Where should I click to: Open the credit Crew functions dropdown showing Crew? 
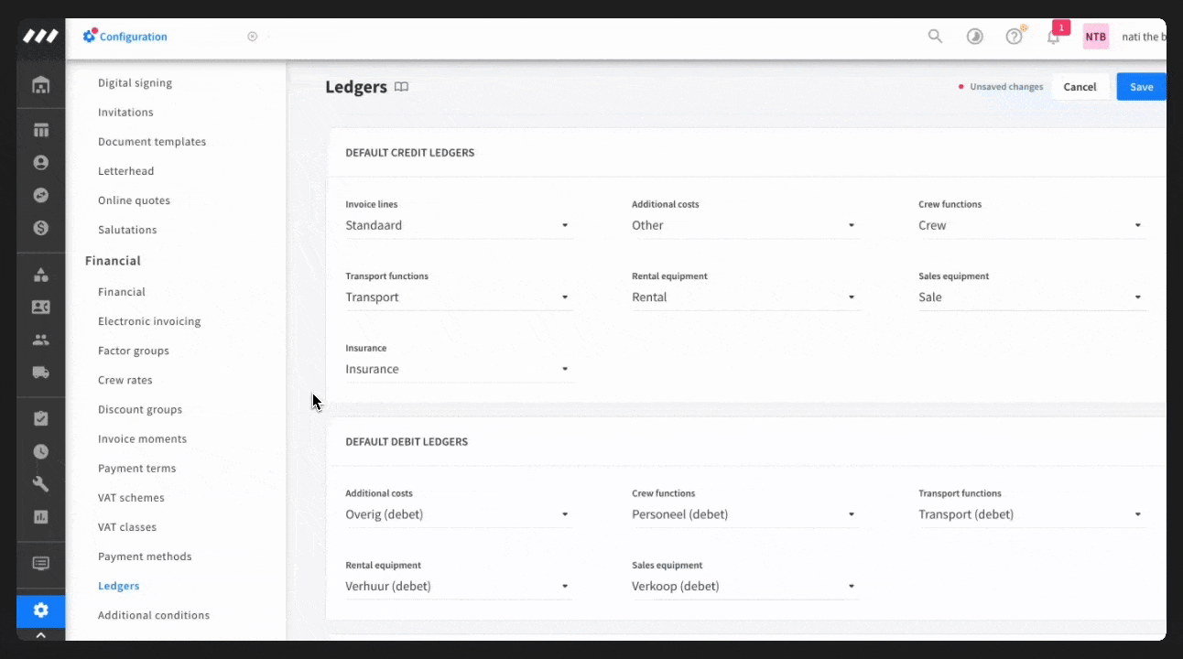pyautogui.click(x=1032, y=225)
